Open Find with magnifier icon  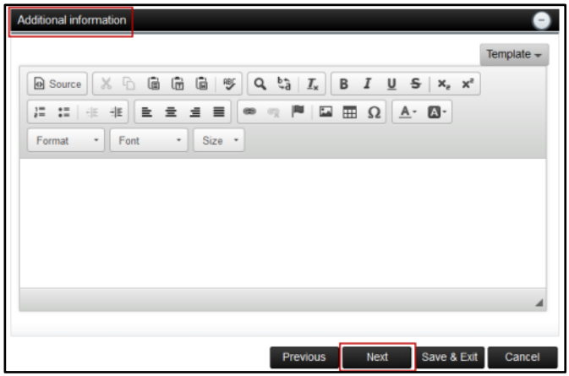[260, 84]
